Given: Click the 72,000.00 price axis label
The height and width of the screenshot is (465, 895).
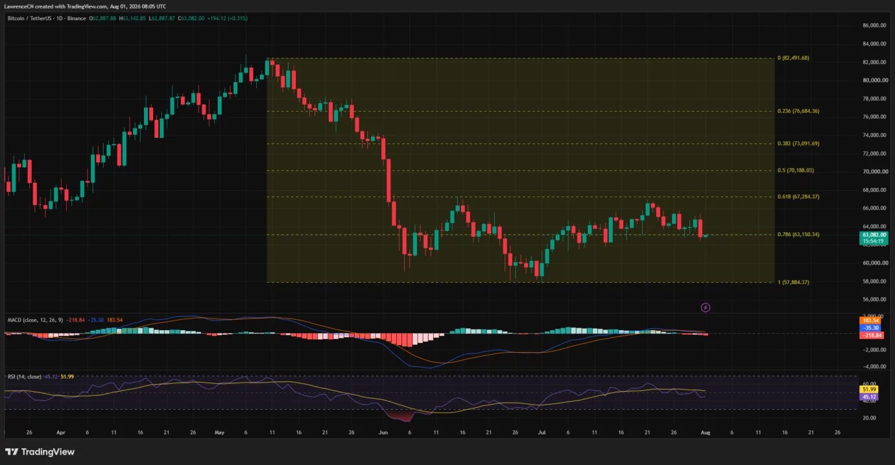Looking at the screenshot, I should (874, 153).
